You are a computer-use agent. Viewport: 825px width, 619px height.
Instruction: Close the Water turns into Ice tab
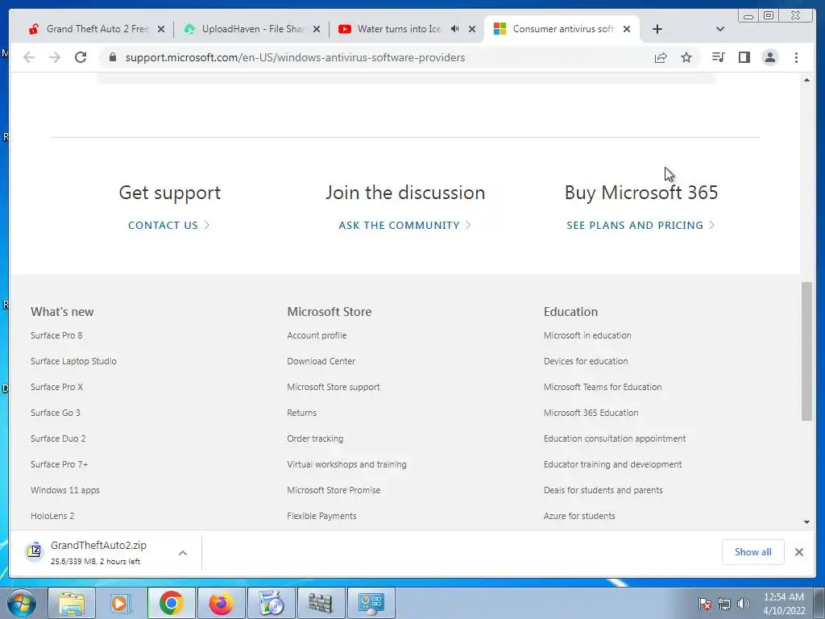pos(472,29)
